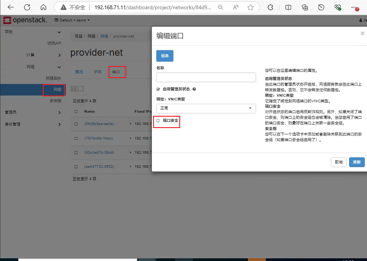Click the 名称 text field
The height and width of the screenshot is (261, 367).
pos(206,77)
